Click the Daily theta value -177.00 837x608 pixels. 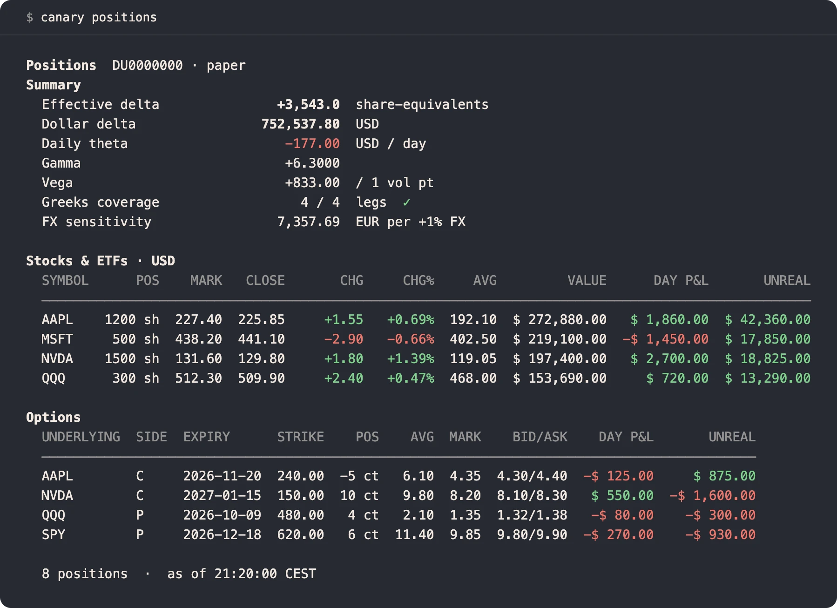point(312,143)
